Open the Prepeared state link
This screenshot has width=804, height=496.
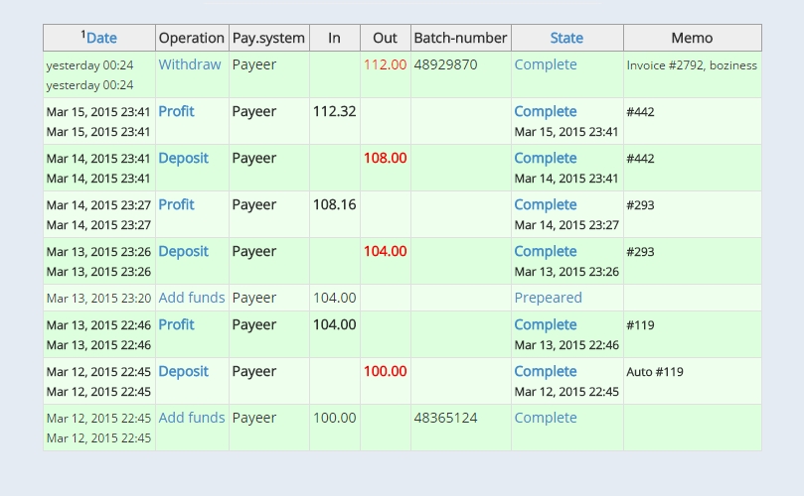[x=548, y=298]
